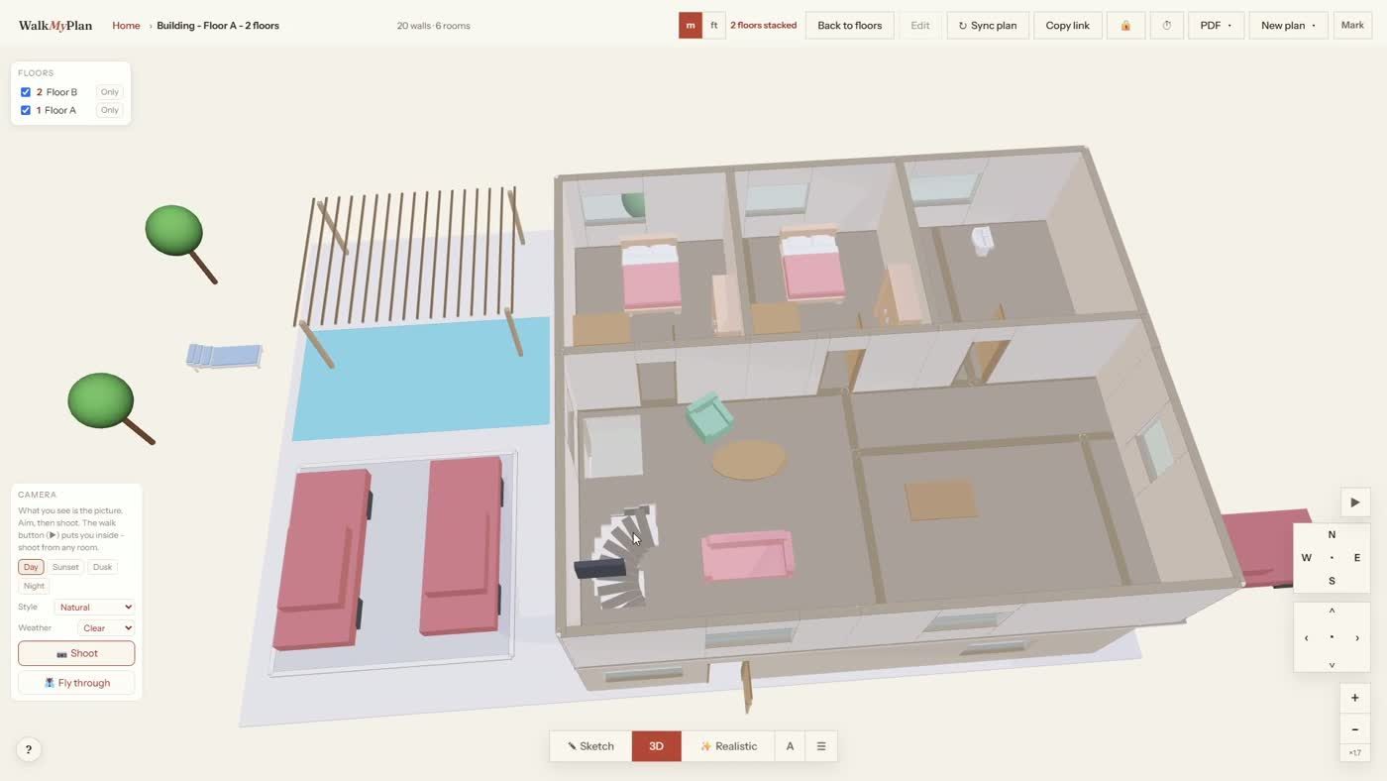Click the Copy link button
This screenshot has height=781, width=1387.
(x=1067, y=26)
